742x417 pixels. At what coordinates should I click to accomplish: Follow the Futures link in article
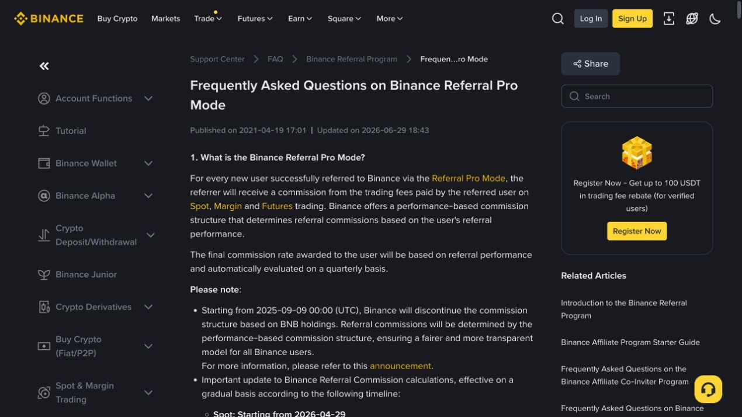click(x=277, y=206)
